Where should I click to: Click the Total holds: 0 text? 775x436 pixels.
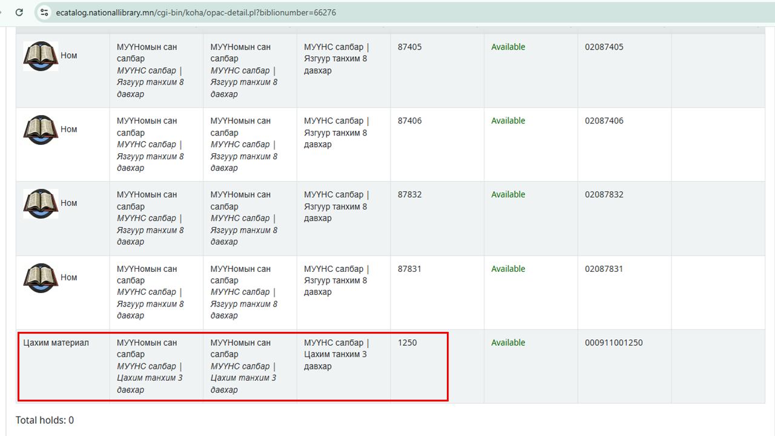tap(45, 420)
